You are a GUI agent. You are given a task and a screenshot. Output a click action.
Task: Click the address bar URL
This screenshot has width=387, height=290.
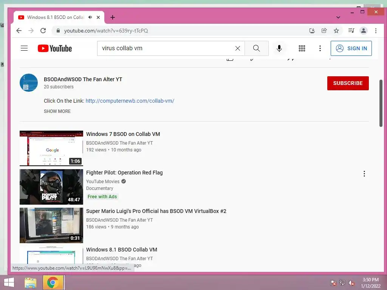pos(106,31)
